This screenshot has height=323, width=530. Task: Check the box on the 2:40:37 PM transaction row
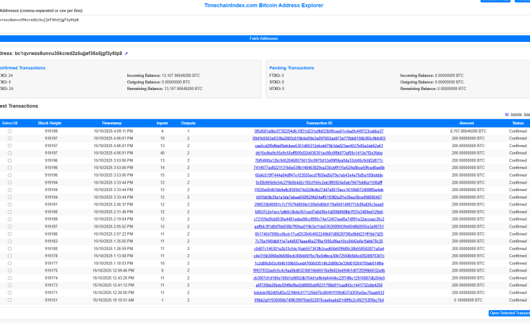pos(10,204)
